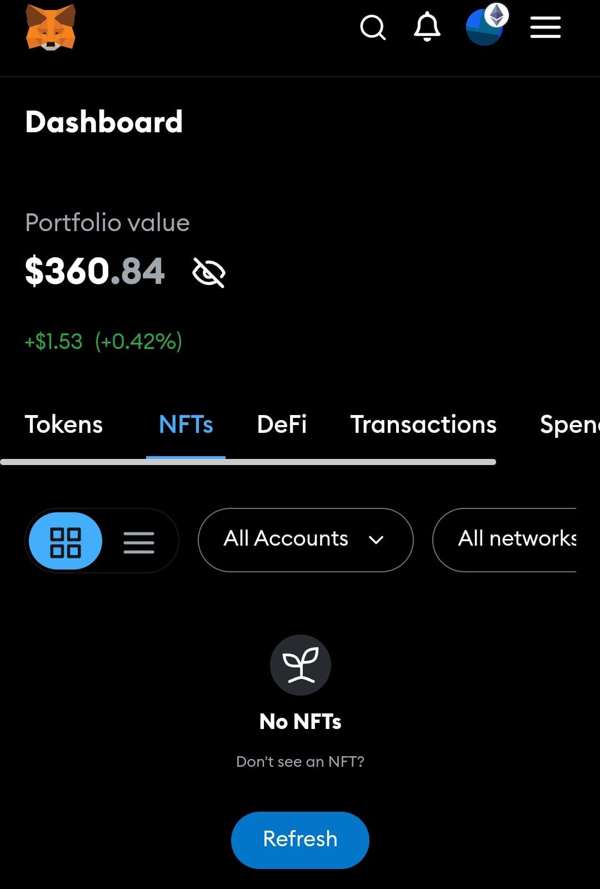Screen dimensions: 600x889
Task: Switch to the Tokens tab
Action: (64, 425)
